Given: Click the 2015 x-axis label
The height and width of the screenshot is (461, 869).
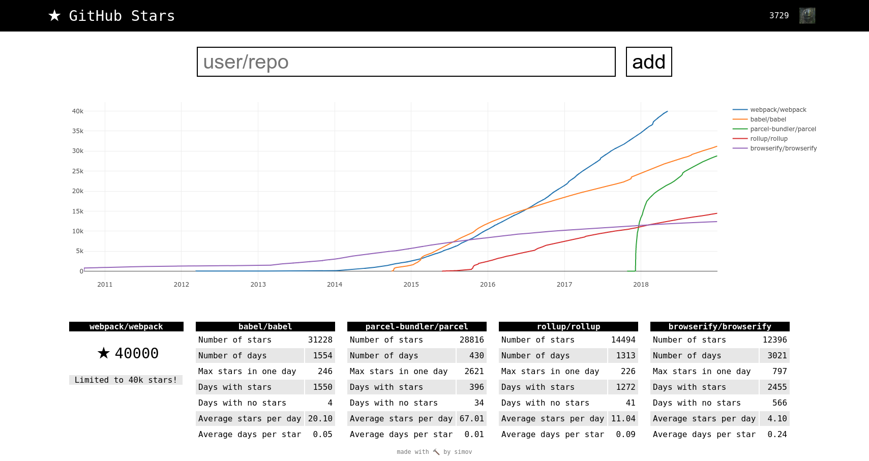Looking at the screenshot, I should (x=411, y=285).
